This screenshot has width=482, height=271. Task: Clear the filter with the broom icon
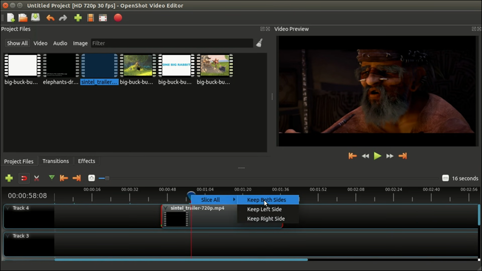coord(259,43)
